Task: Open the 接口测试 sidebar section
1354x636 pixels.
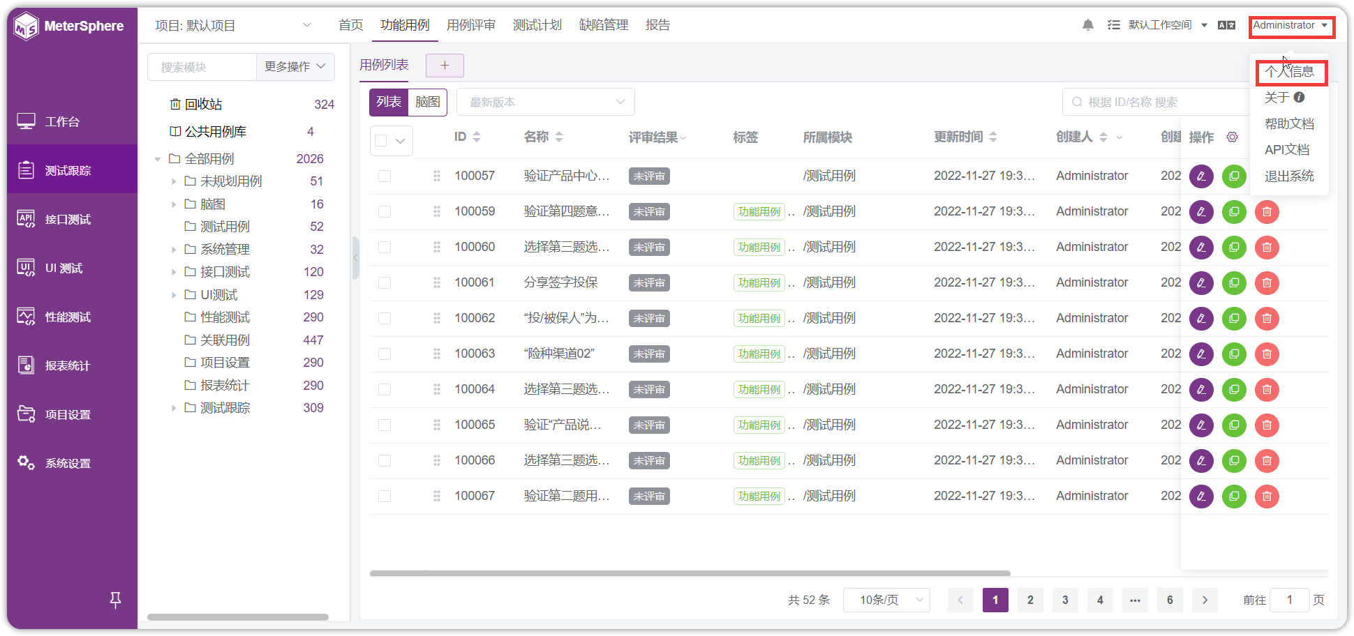Action: tap(73, 219)
